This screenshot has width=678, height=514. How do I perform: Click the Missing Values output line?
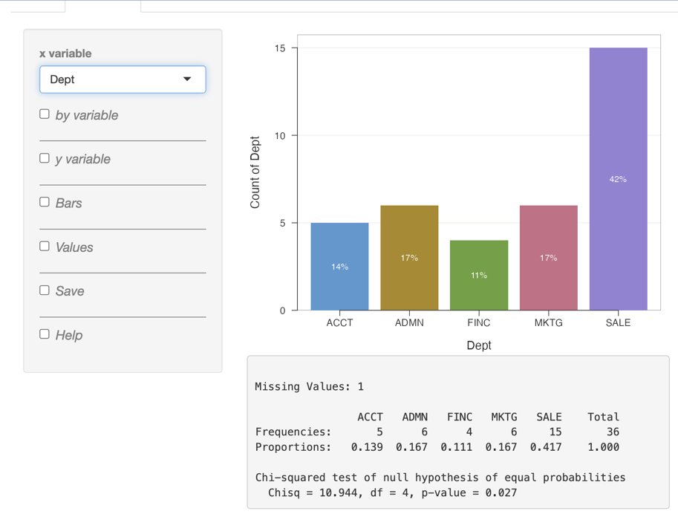(309, 386)
